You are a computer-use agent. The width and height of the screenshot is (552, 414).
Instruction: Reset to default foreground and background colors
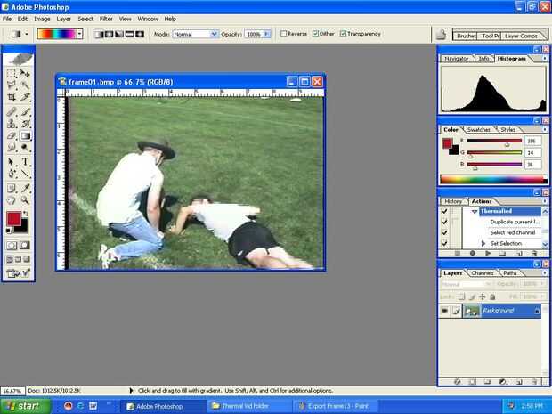point(8,231)
